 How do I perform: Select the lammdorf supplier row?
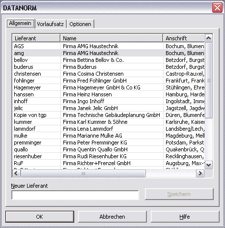click(x=109, y=129)
